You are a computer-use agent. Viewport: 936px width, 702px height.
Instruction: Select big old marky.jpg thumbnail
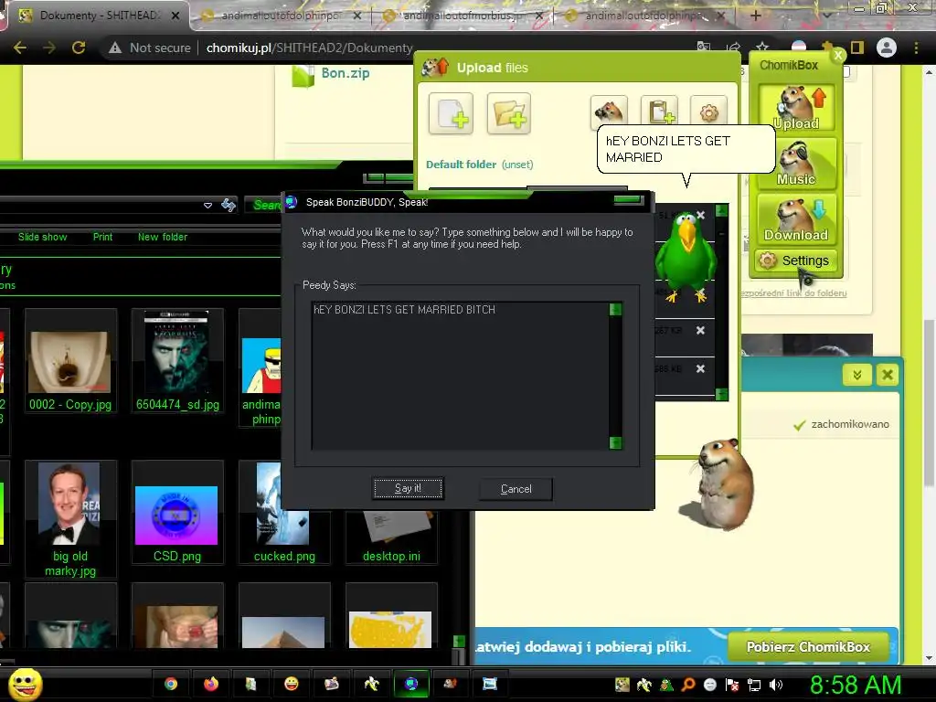coord(70,519)
